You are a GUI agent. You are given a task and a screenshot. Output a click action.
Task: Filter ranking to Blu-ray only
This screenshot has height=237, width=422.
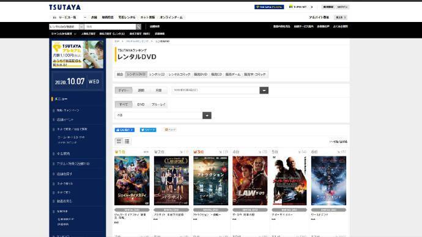158,104
